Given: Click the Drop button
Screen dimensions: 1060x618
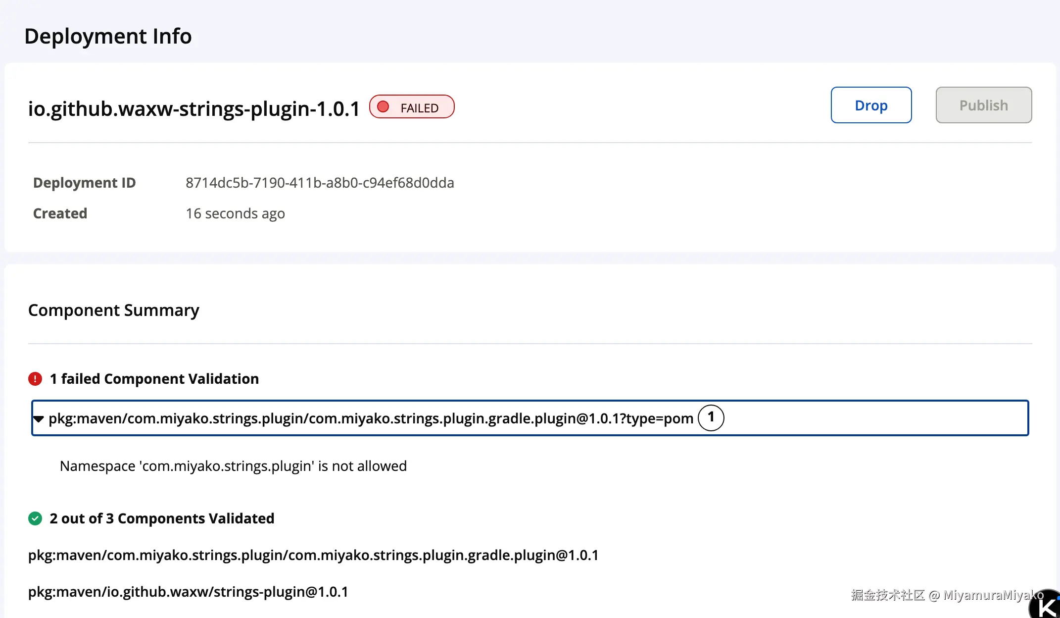Looking at the screenshot, I should click(x=871, y=105).
